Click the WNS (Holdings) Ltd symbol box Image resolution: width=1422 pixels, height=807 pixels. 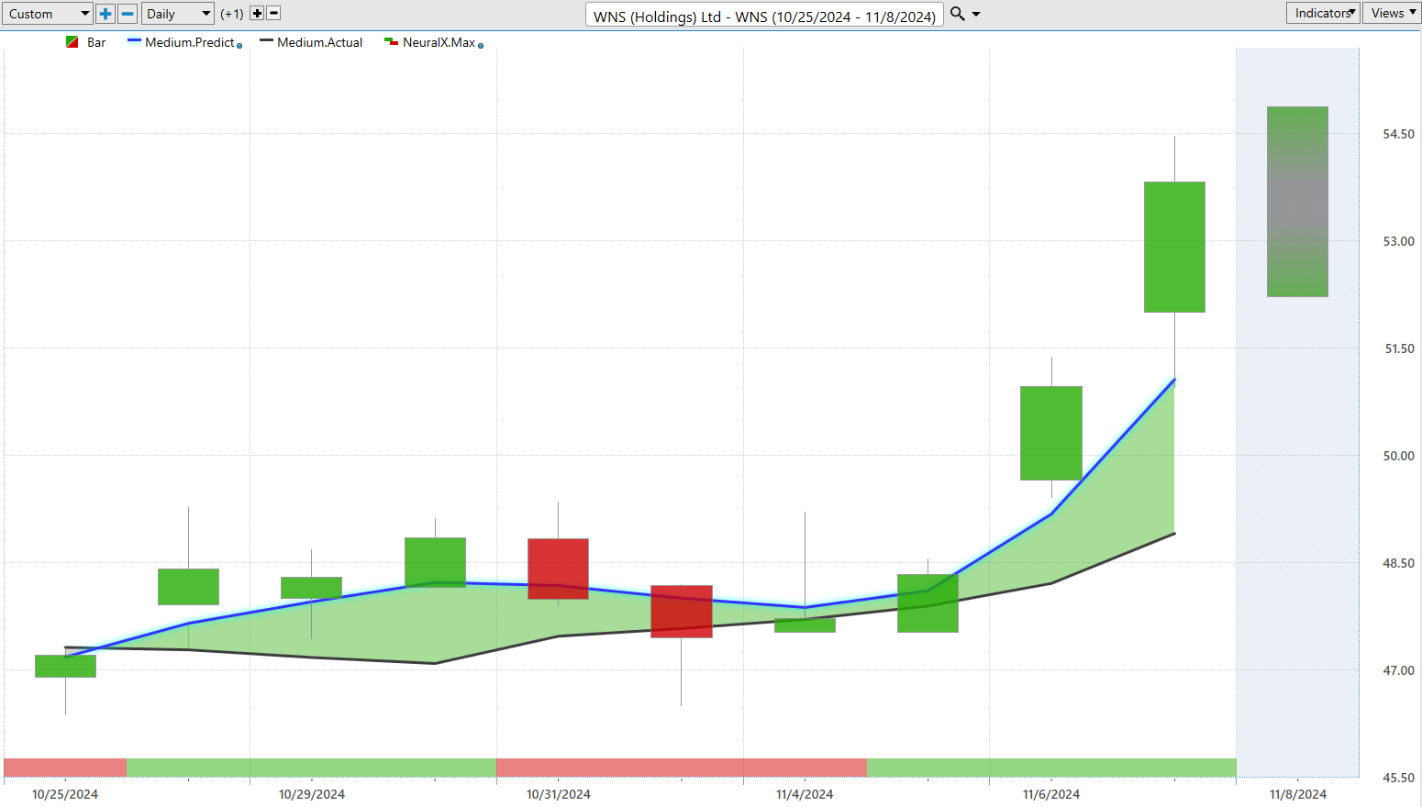(764, 16)
